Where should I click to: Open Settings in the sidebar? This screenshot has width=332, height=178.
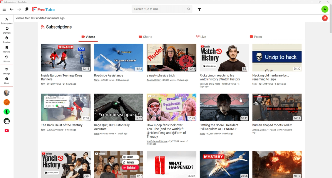click(7, 71)
